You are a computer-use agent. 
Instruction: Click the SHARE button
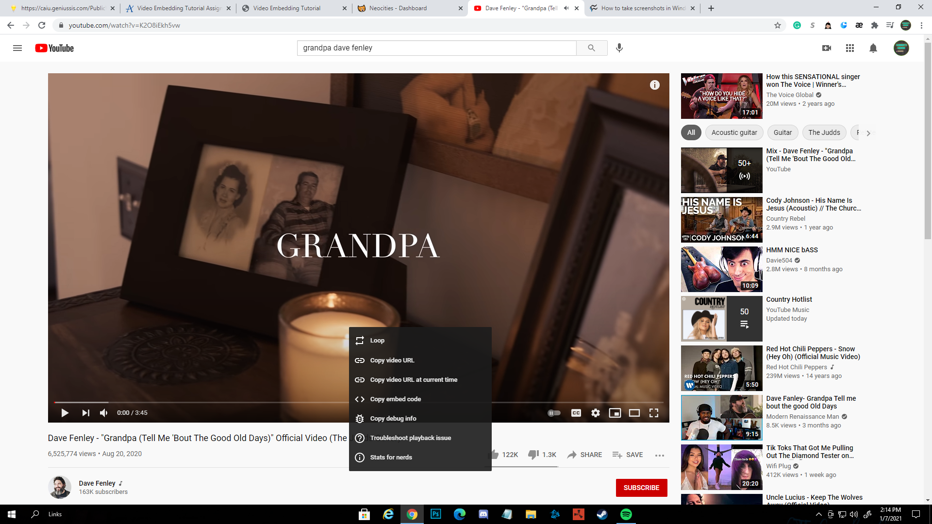pyautogui.click(x=584, y=455)
